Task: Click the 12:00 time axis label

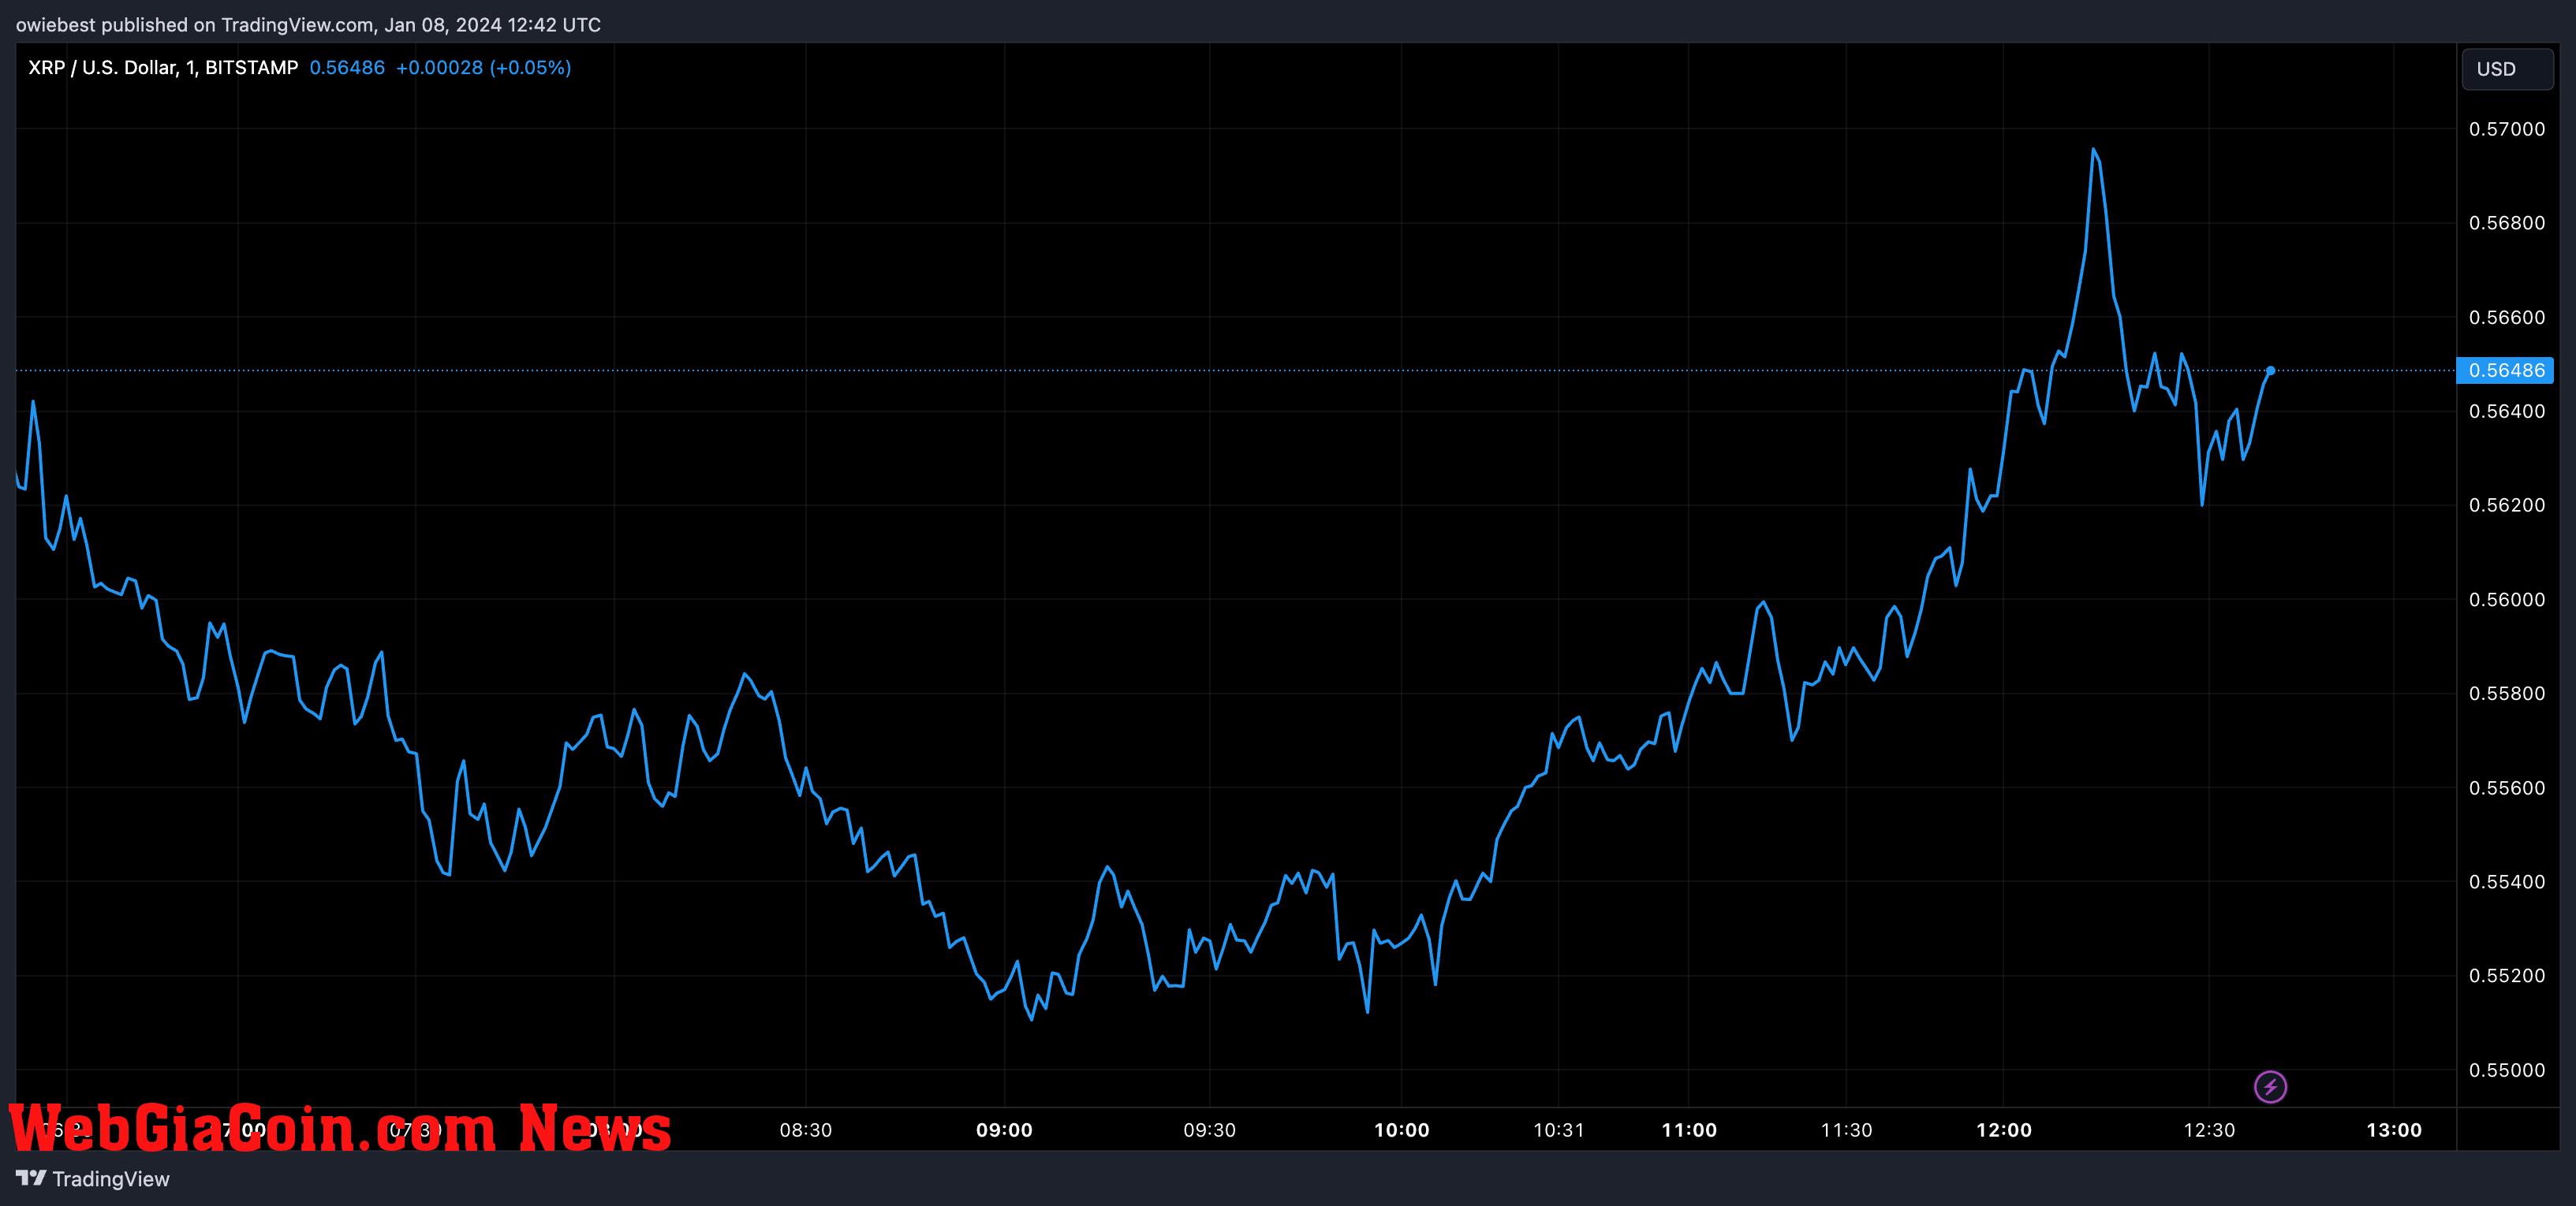Action: [2004, 1130]
